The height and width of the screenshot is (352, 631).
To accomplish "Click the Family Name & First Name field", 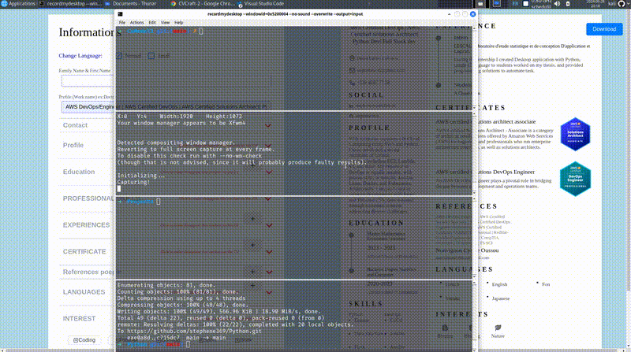I will pos(166,81).
